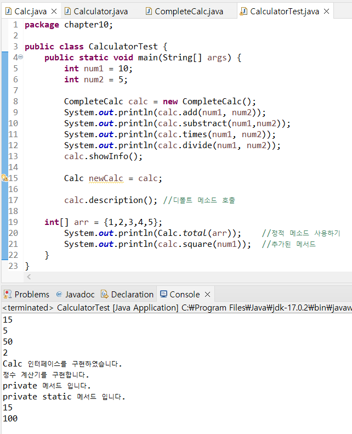Click line number 1 in the gutter
This screenshot has width=352, height=434.
(16, 25)
